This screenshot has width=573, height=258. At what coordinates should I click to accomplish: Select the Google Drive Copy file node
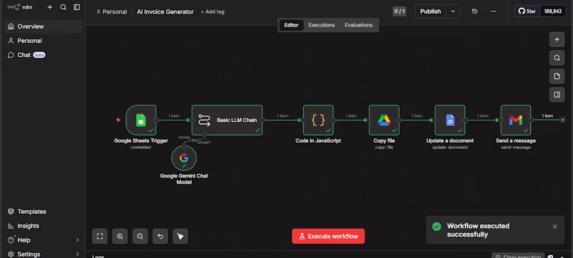pyautogui.click(x=384, y=120)
